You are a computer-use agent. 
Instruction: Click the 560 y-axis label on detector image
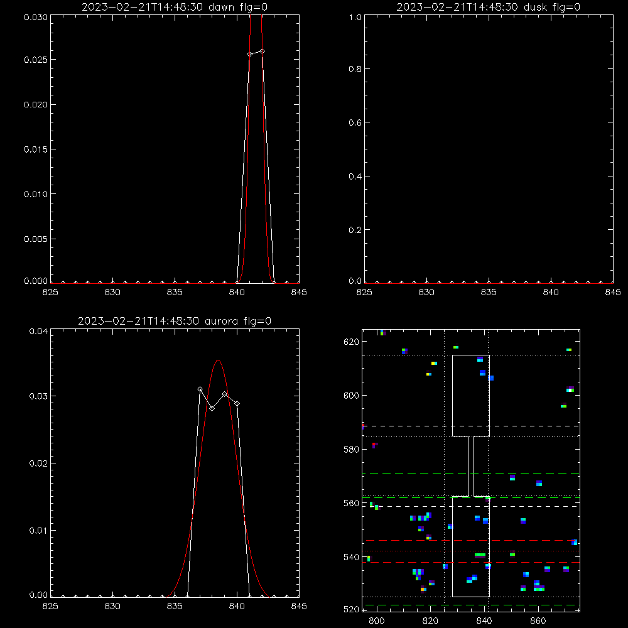(351, 504)
